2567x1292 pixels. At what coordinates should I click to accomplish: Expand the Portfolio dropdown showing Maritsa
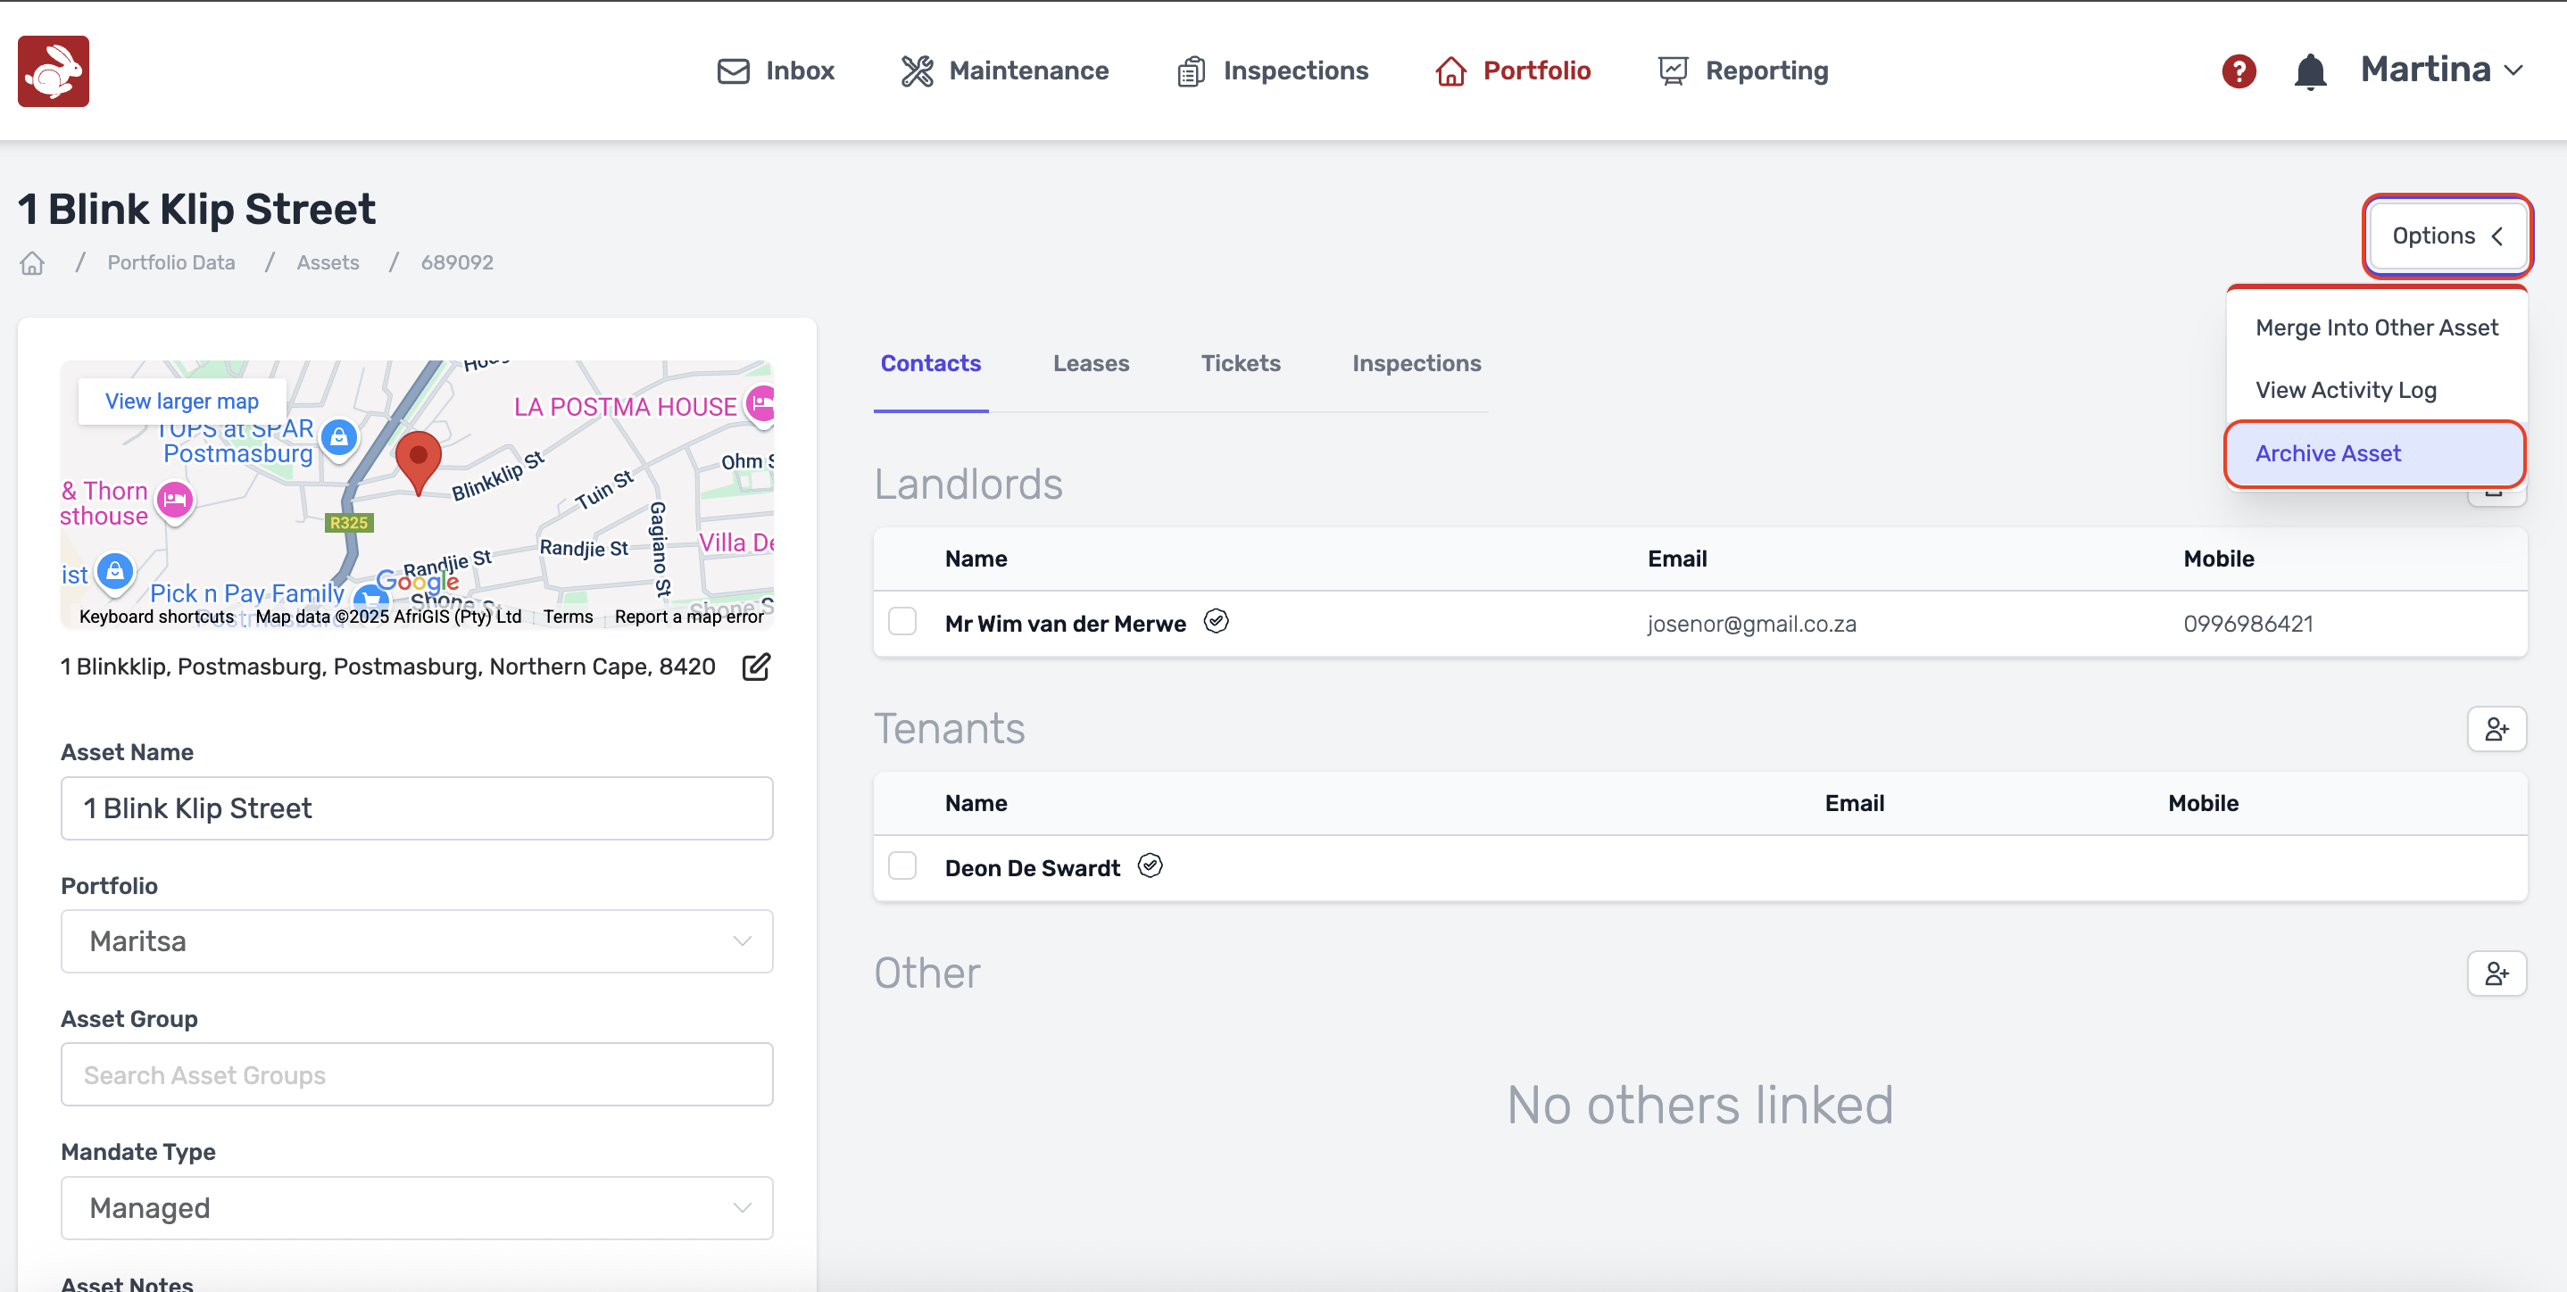pos(417,940)
